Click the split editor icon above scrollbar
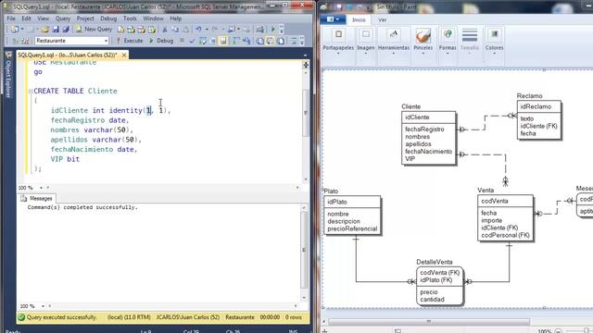 [306, 65]
